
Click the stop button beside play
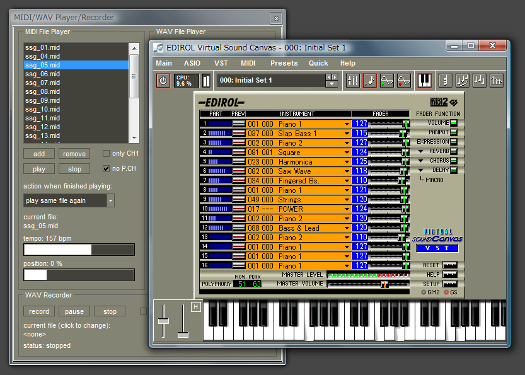click(x=74, y=169)
